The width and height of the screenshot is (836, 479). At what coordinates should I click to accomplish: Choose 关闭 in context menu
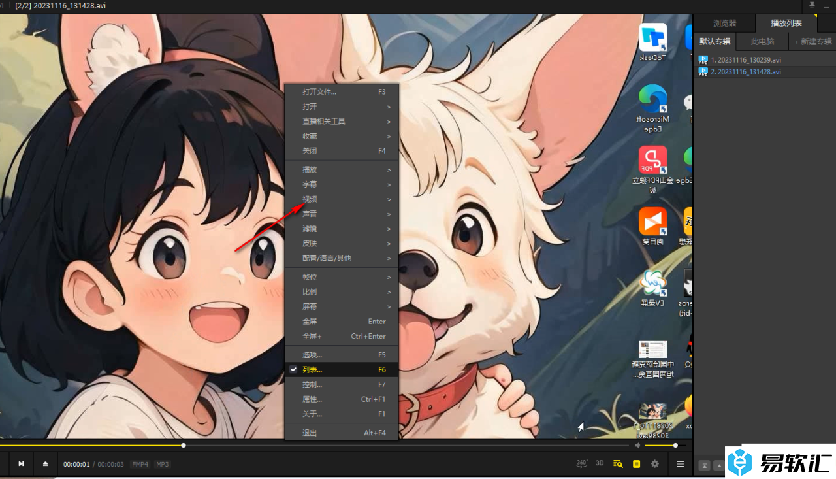[342, 151]
